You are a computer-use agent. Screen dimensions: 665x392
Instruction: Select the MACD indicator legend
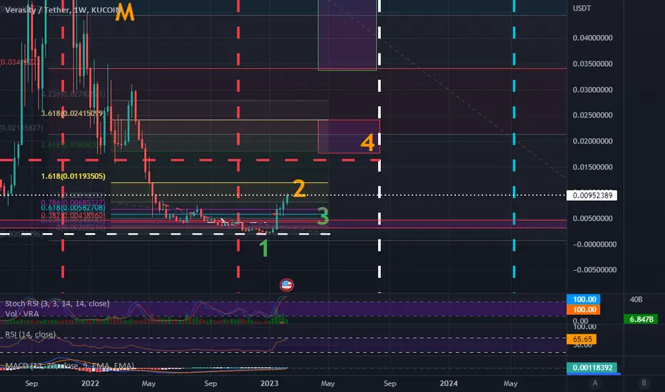click(69, 366)
